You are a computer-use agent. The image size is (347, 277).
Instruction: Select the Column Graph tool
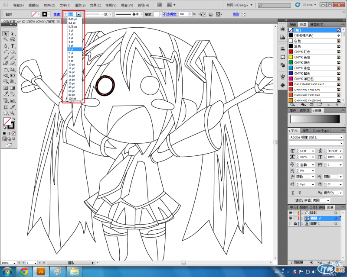[13, 101]
